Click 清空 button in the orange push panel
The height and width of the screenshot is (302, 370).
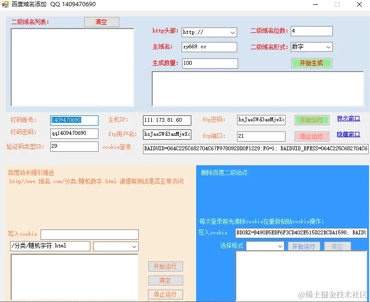165,281
